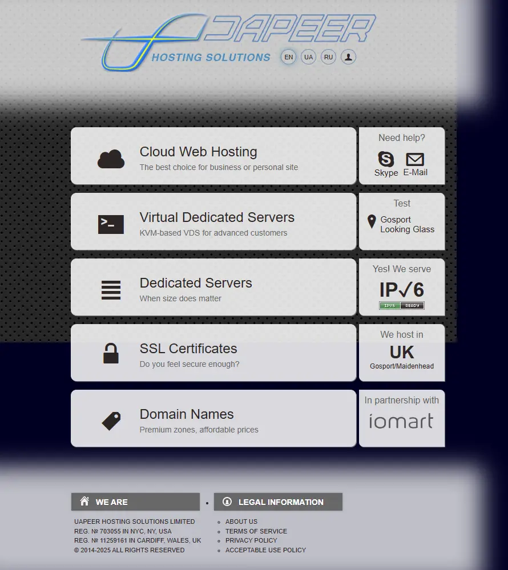Viewport: 508px width, 570px height.
Task: Contact support via Skype icon
Action: click(386, 159)
